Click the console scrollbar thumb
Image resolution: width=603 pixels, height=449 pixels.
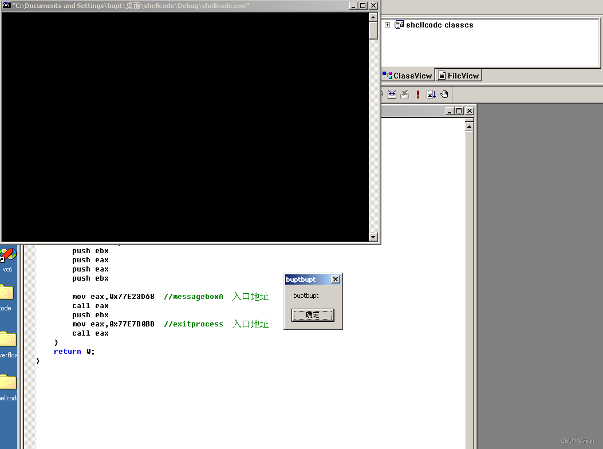(373, 30)
